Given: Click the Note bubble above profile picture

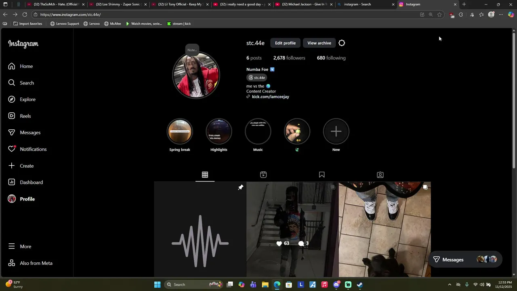Looking at the screenshot, I should pyautogui.click(x=192, y=50).
